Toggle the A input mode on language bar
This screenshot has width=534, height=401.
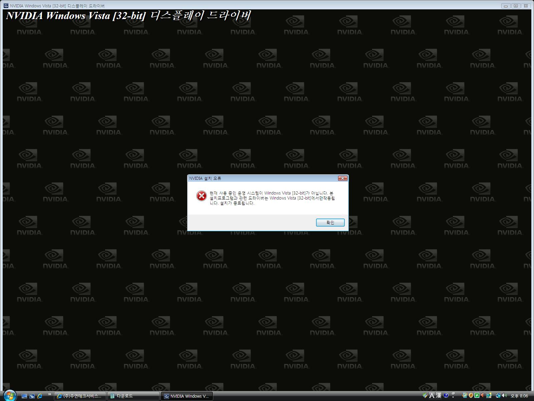click(432, 396)
